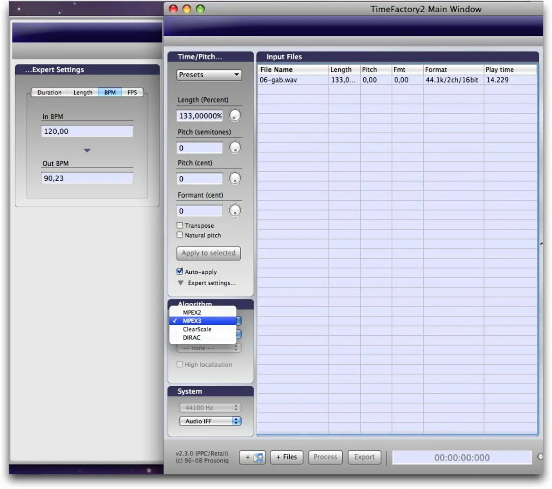Click the Pitch cent input field
This screenshot has height=489, width=552.
click(200, 179)
